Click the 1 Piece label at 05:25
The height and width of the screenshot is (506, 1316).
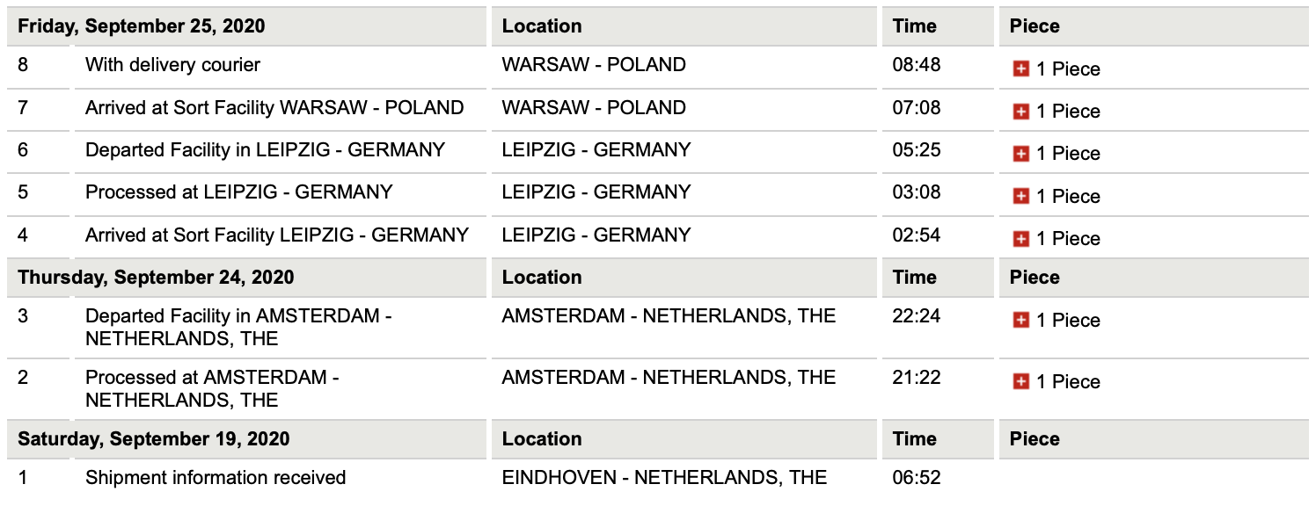(x=1068, y=154)
